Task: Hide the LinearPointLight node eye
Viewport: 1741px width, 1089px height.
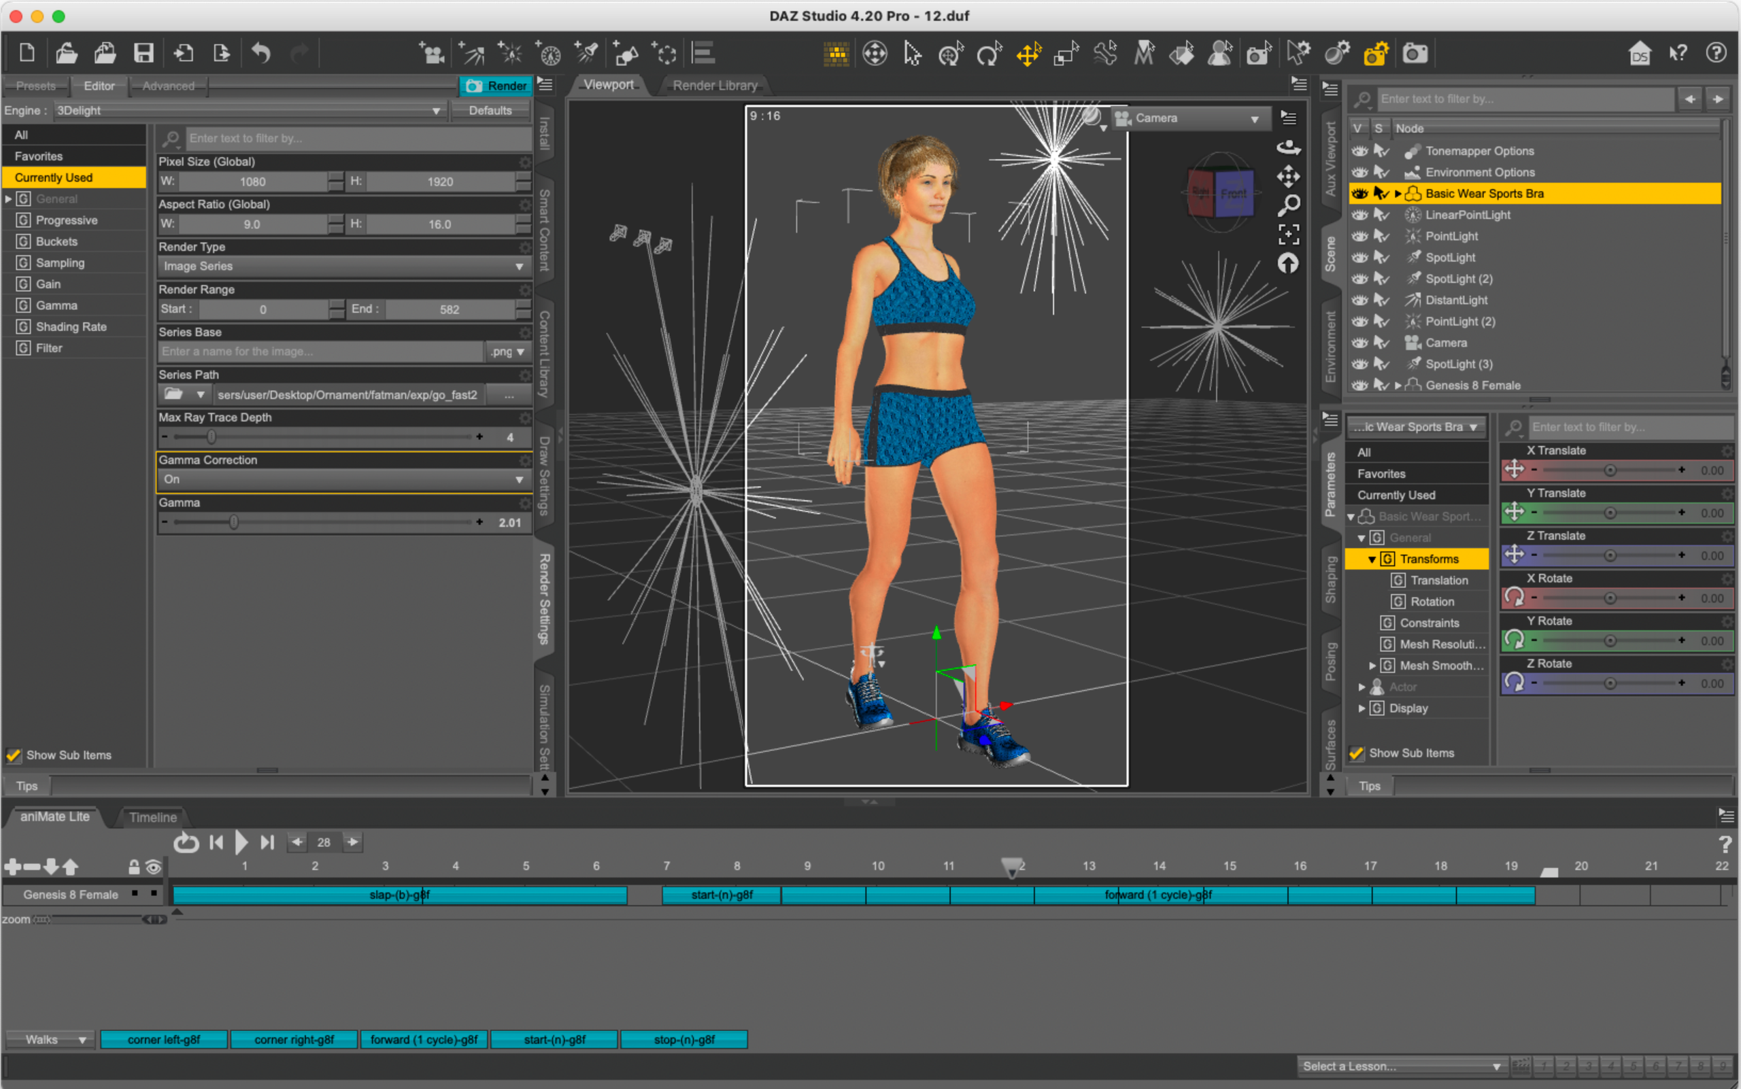Action: click(x=1359, y=215)
